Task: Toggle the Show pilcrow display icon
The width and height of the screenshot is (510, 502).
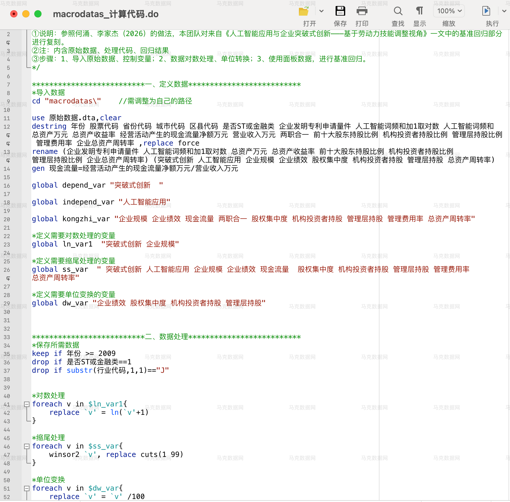Action: pos(419,11)
